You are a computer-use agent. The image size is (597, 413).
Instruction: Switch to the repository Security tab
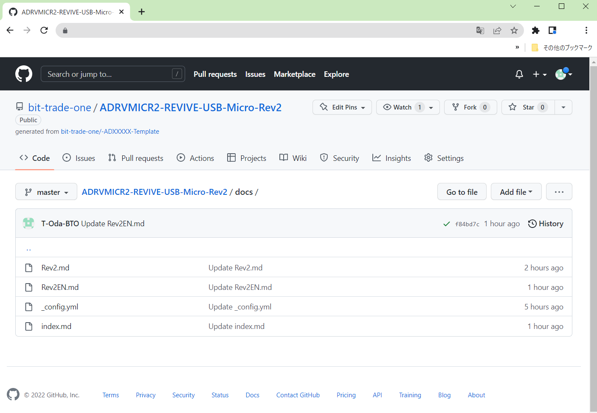pyautogui.click(x=340, y=158)
